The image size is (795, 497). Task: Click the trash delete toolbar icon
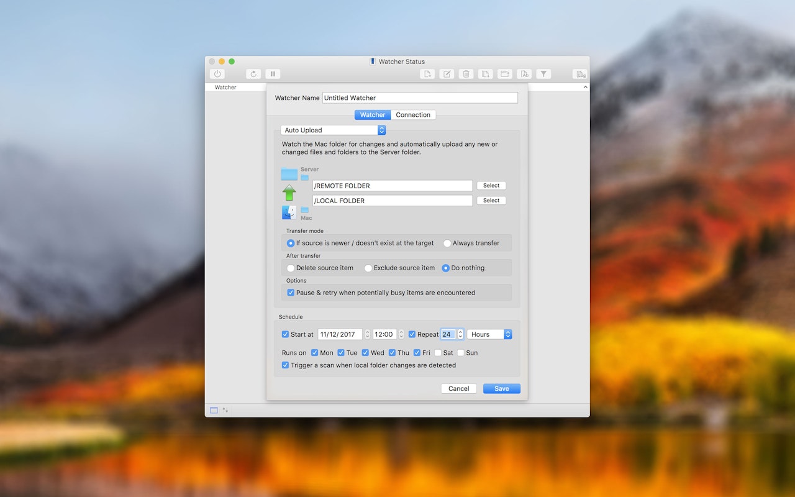pyautogui.click(x=466, y=74)
